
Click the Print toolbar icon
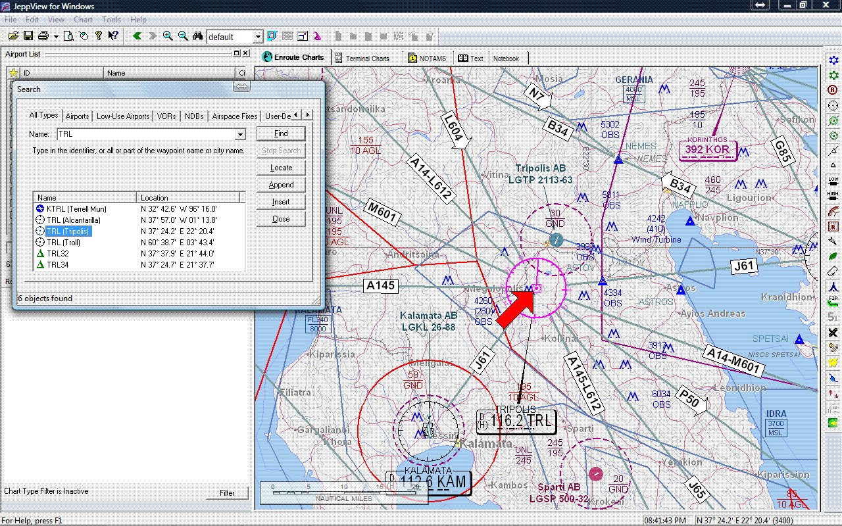click(43, 36)
